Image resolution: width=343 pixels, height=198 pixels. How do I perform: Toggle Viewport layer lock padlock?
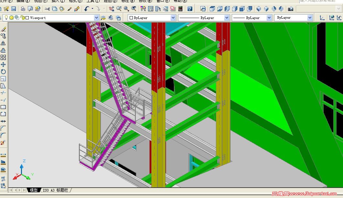pyautogui.click(x=22, y=17)
